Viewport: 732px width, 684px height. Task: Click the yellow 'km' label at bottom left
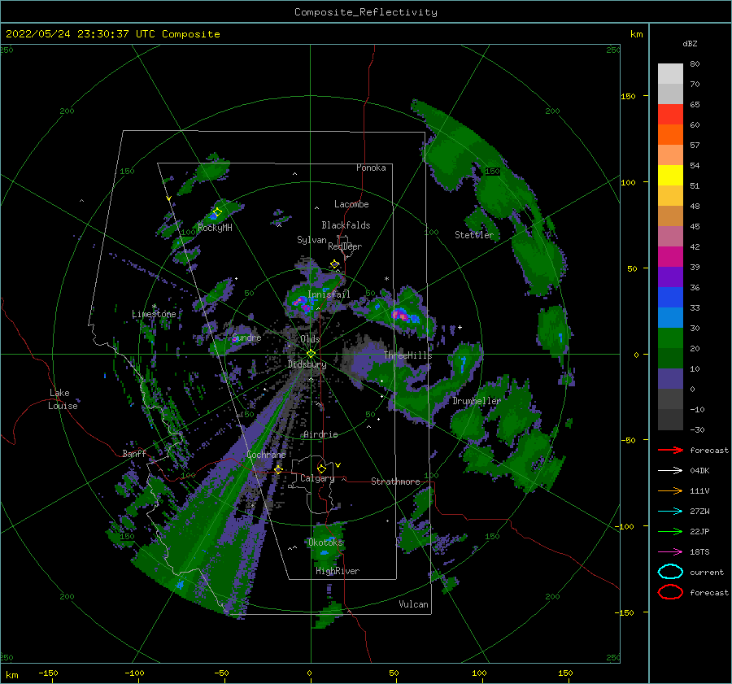[11, 675]
